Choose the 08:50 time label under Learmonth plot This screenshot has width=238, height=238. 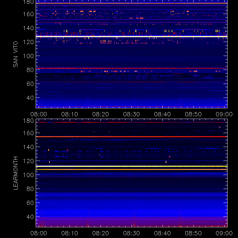pyautogui.click(x=193, y=233)
